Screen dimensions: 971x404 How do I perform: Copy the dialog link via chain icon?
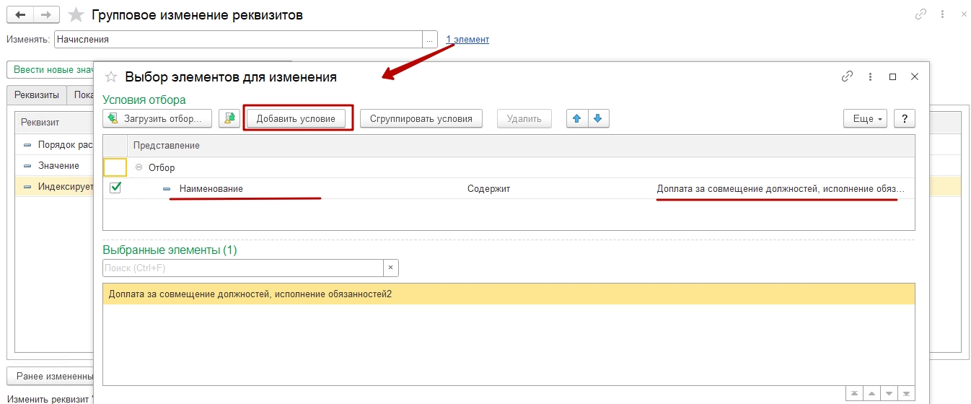click(848, 76)
